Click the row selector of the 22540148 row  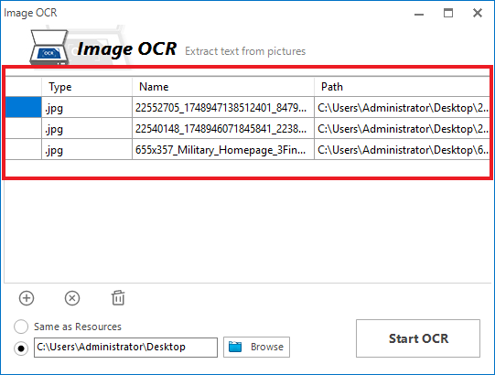point(24,128)
